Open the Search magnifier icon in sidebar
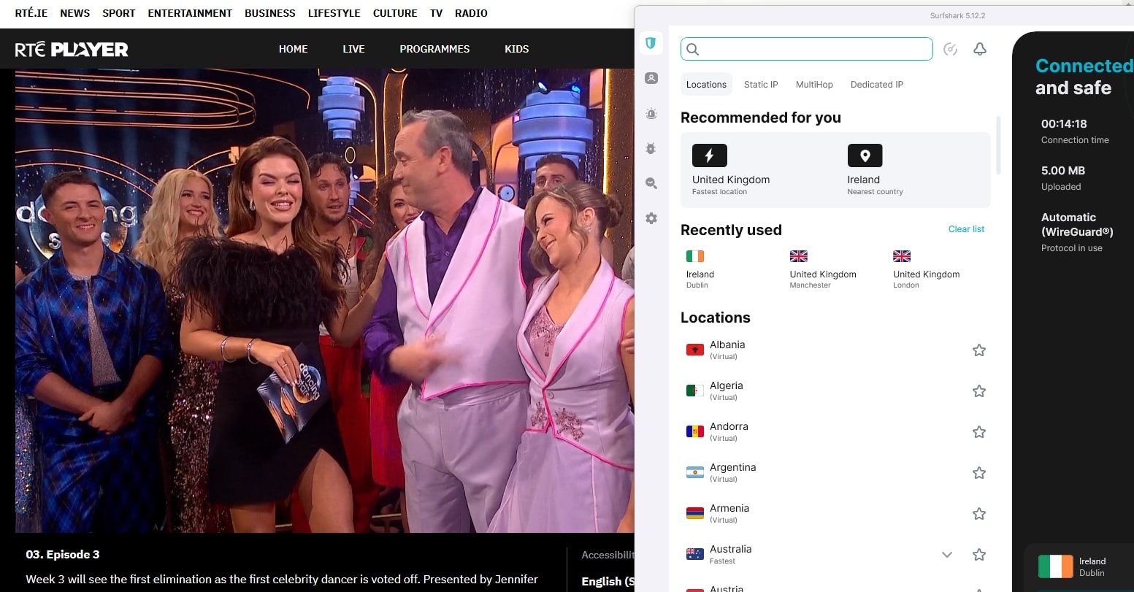 tap(651, 183)
